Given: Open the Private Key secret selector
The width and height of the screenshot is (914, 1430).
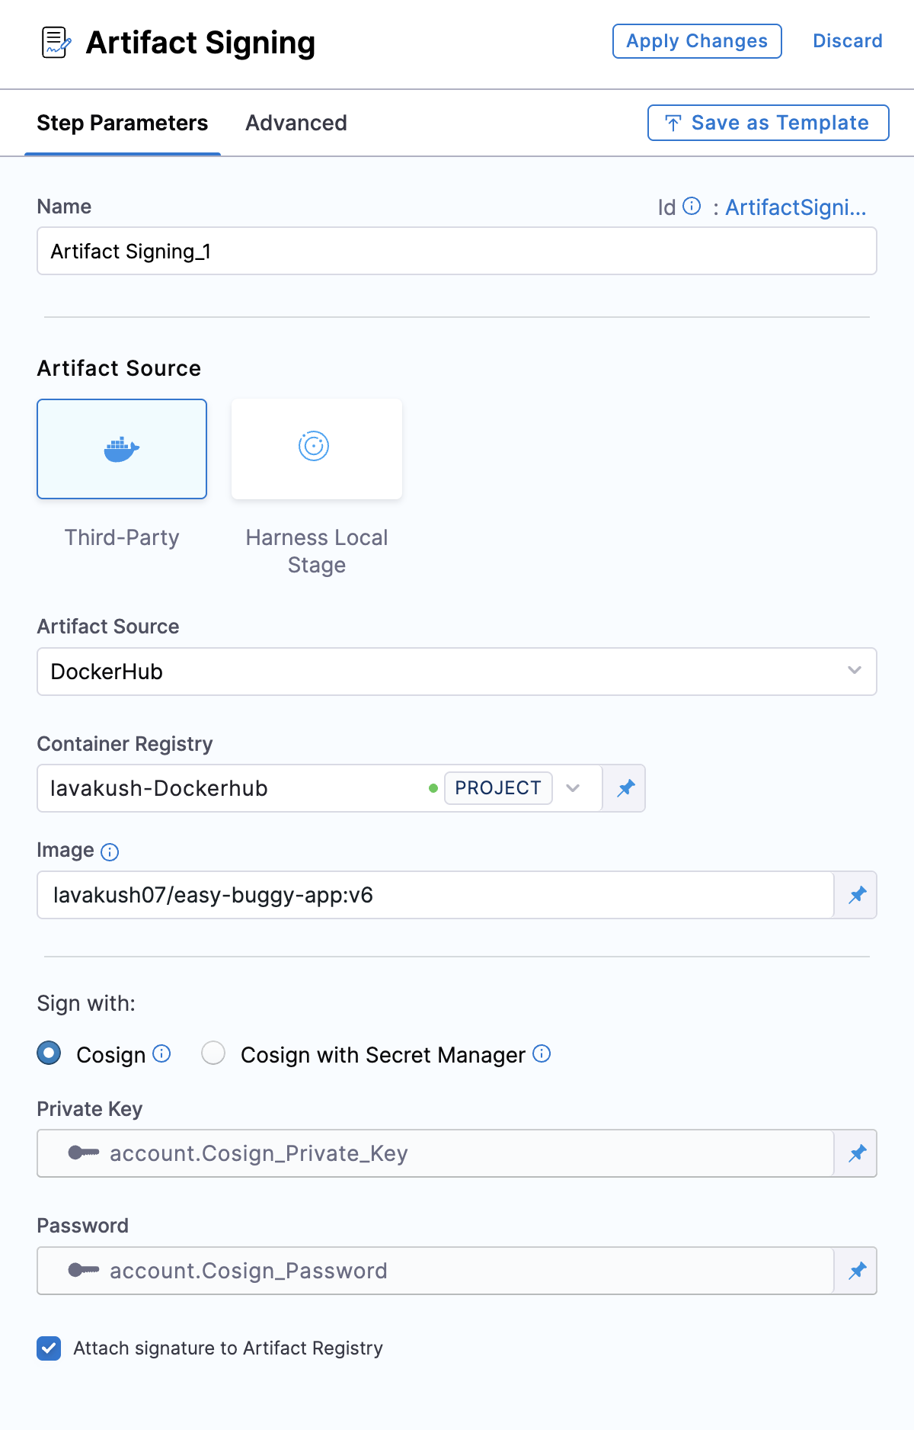Looking at the screenshot, I should pos(434,1153).
